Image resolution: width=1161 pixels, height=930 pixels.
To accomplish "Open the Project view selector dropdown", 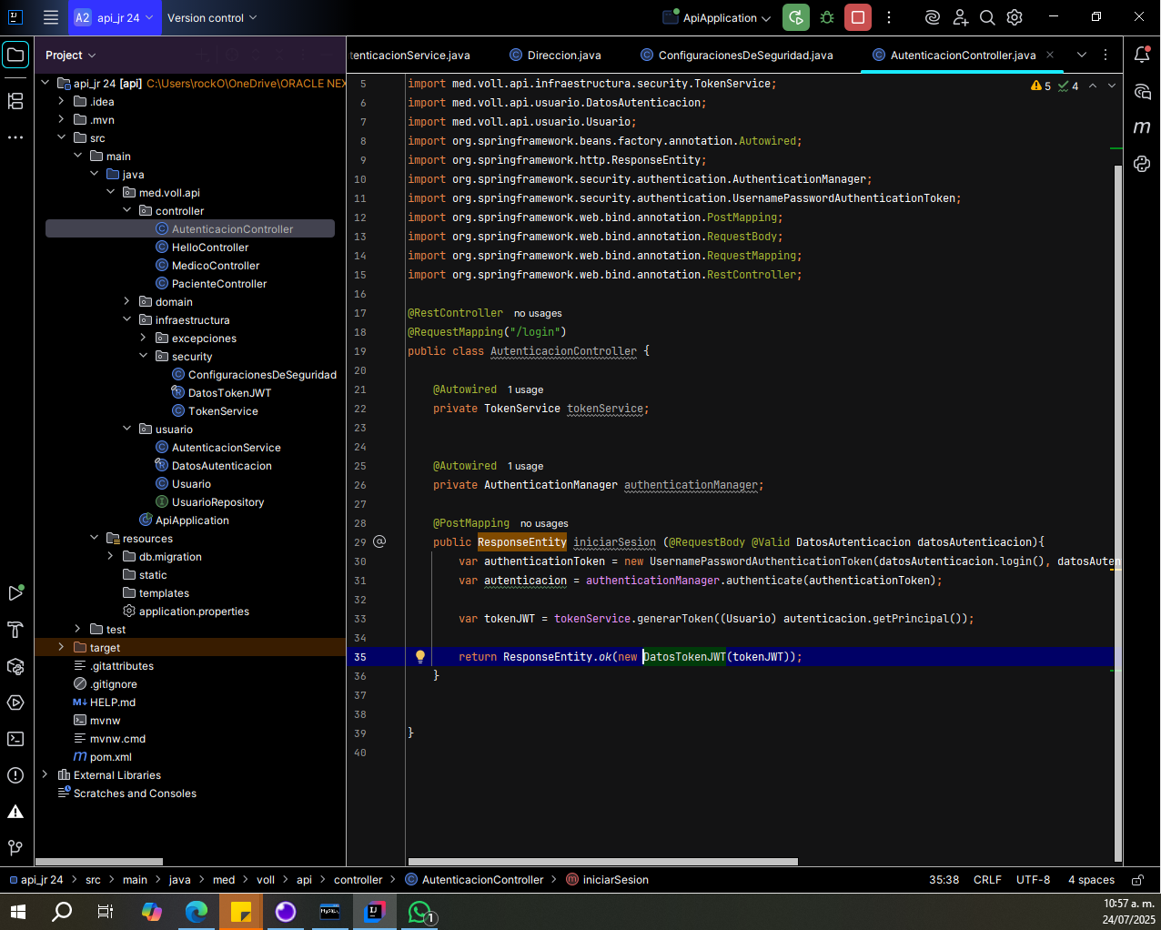I will click(70, 55).
